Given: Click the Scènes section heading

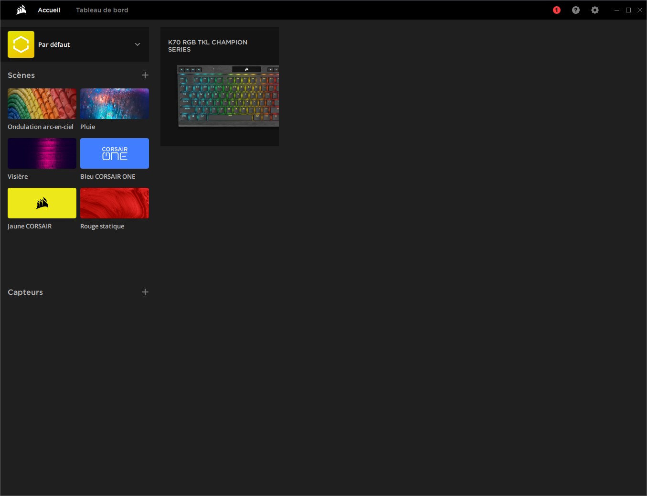Looking at the screenshot, I should (x=21, y=75).
